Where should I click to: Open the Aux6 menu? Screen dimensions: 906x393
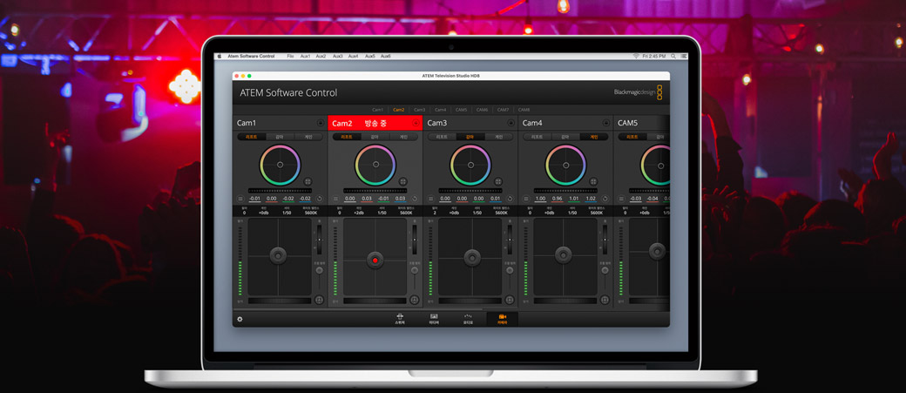385,56
